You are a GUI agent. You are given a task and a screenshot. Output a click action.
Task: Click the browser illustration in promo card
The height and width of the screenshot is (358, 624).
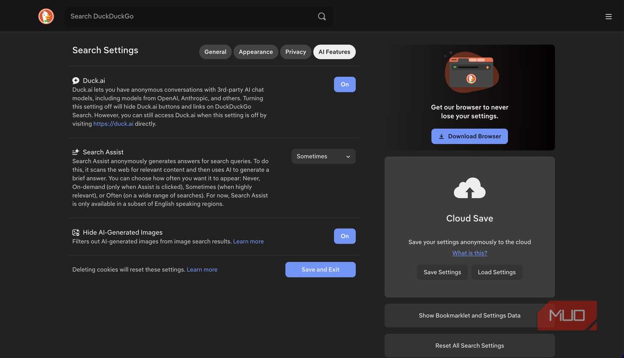[x=471, y=72]
